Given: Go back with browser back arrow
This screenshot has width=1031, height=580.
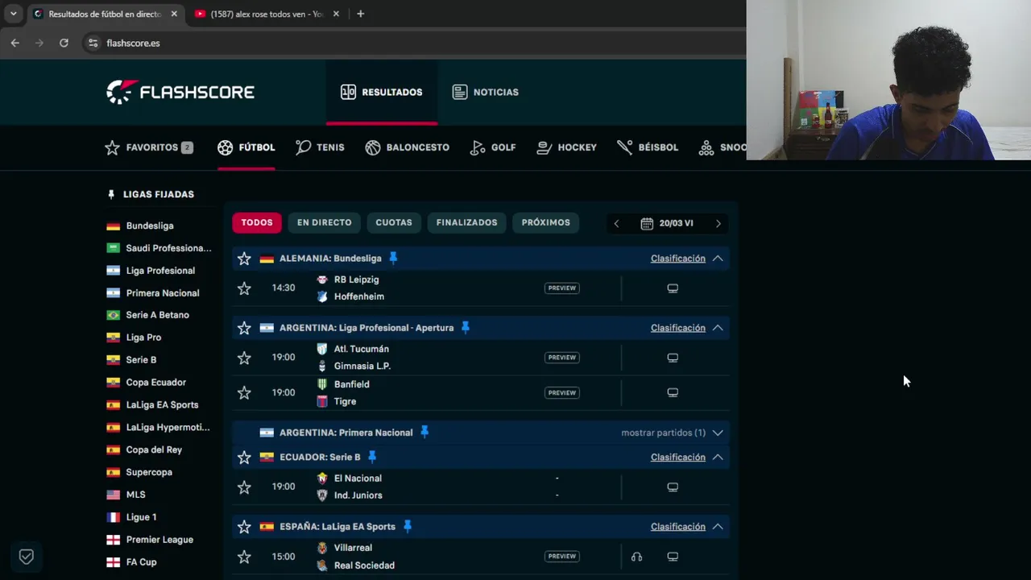Looking at the screenshot, I should 14,43.
